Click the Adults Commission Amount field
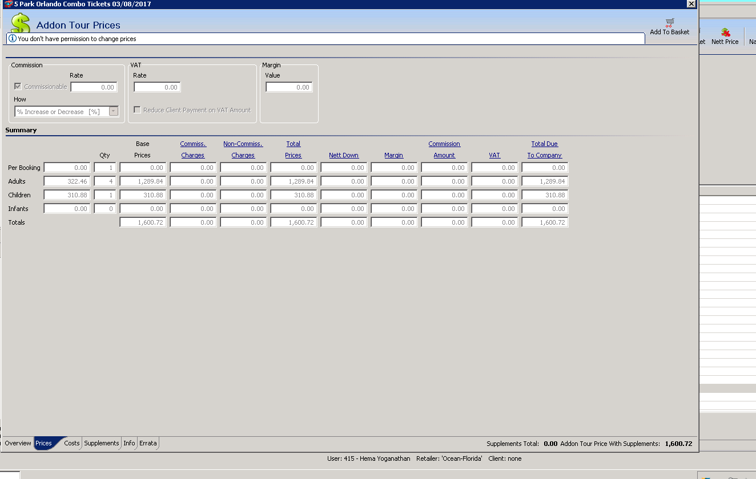The width and height of the screenshot is (756, 479). tap(444, 181)
